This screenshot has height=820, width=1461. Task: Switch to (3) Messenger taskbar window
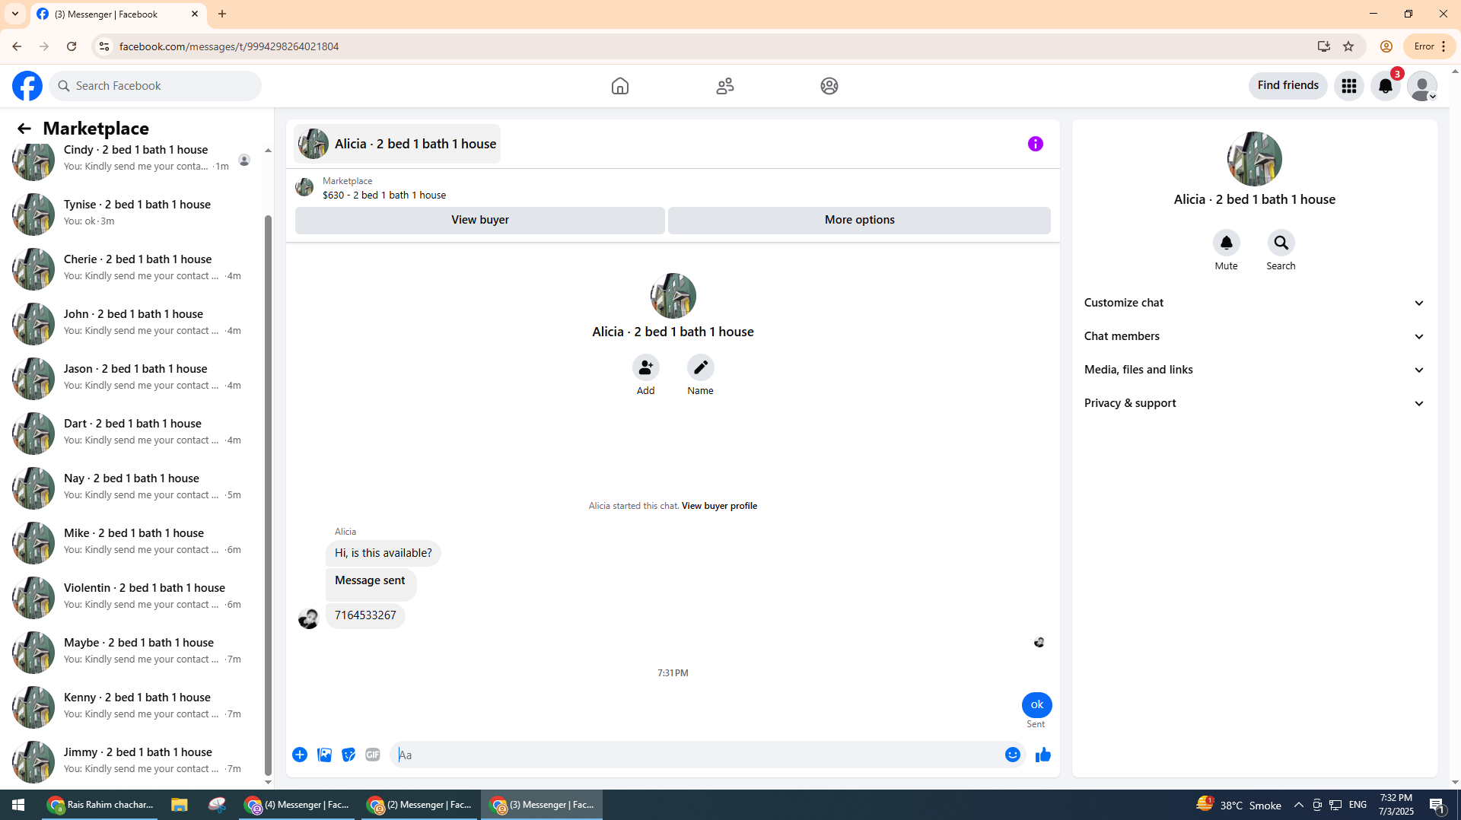[541, 805]
